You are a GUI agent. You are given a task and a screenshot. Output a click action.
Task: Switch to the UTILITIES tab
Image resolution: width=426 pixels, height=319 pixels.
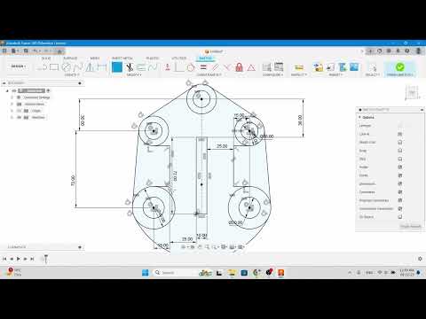pyautogui.click(x=179, y=58)
